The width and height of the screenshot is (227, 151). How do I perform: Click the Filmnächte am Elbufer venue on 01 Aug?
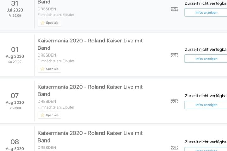(56, 61)
